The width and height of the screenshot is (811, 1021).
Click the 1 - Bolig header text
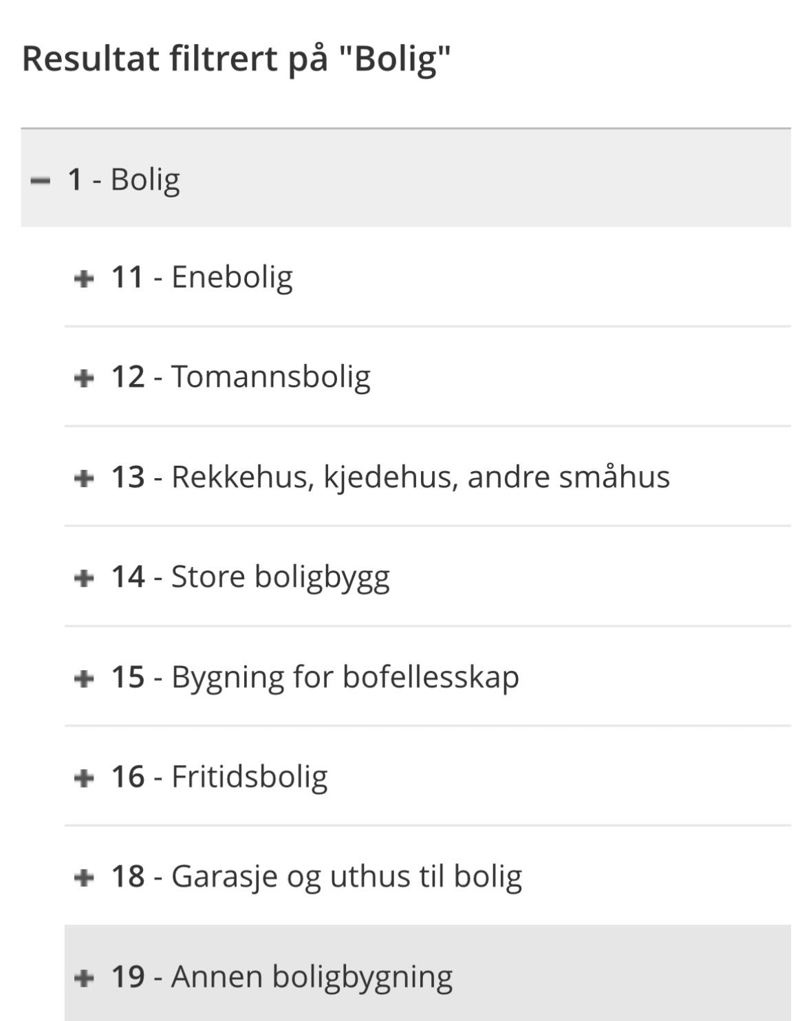[124, 180]
